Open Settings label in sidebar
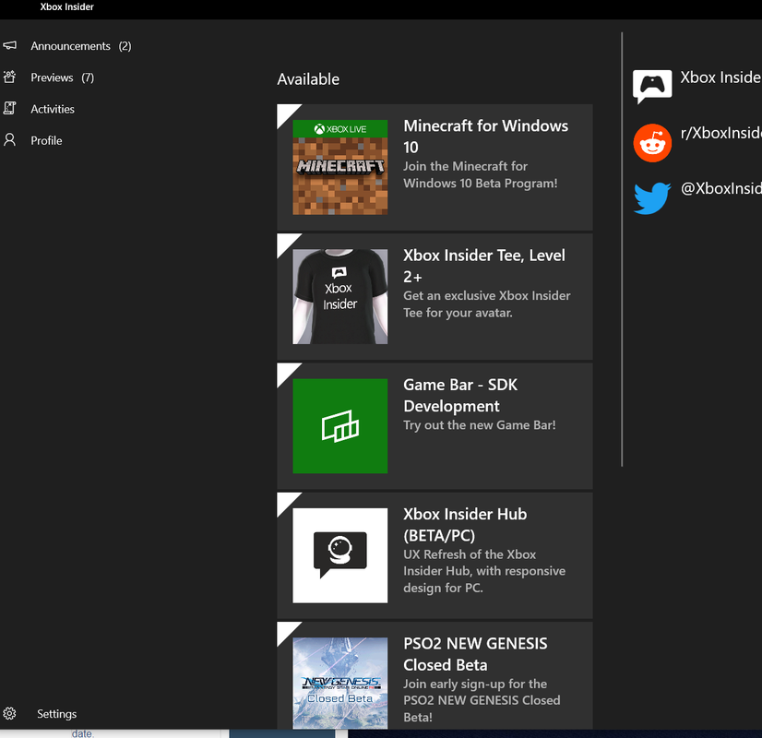762x738 pixels. pos(57,714)
